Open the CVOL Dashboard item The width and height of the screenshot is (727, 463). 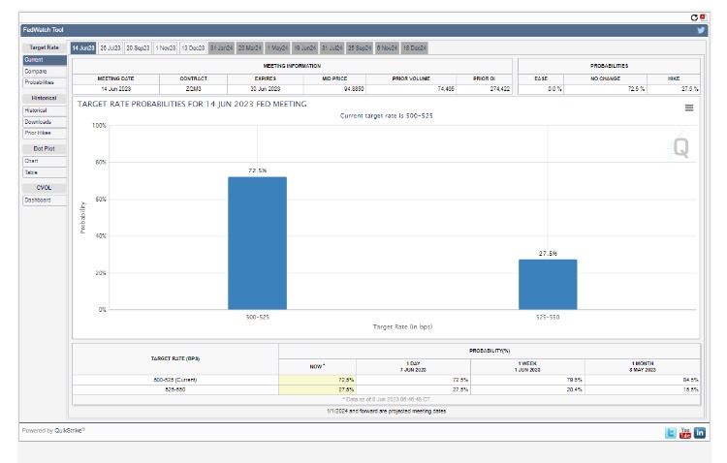[39, 201]
